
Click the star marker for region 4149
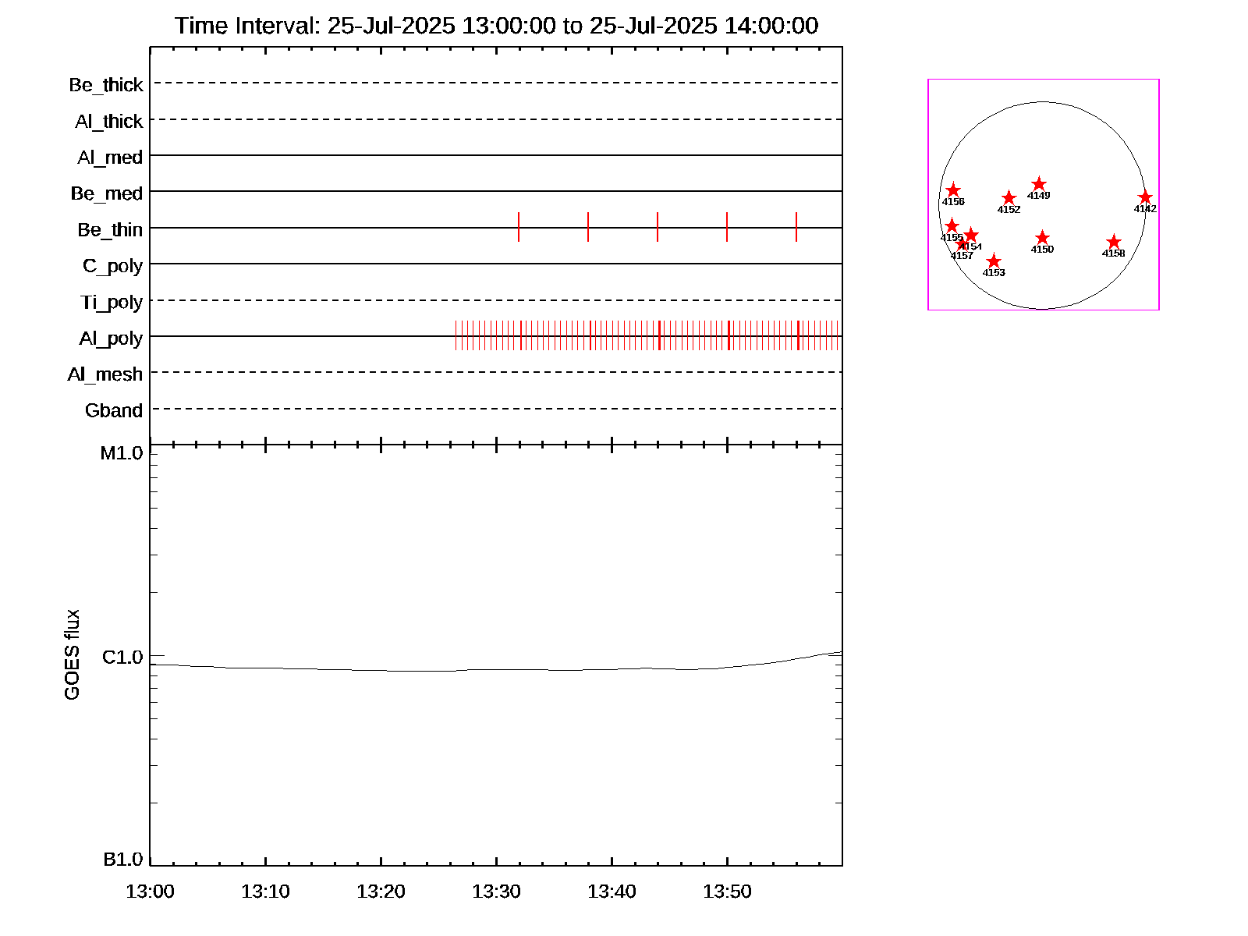click(1038, 184)
